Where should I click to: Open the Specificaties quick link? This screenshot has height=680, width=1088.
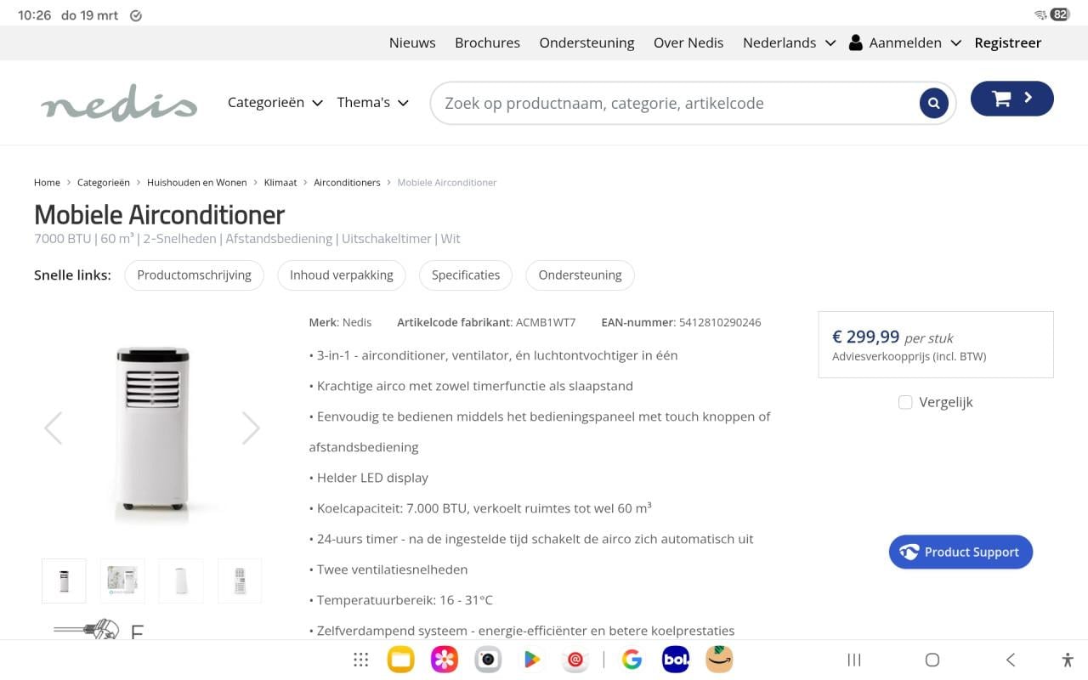[465, 275]
